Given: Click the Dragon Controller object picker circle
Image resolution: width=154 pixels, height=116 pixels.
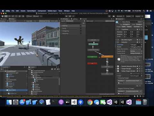Looking at the screenshot, I should [141, 45].
